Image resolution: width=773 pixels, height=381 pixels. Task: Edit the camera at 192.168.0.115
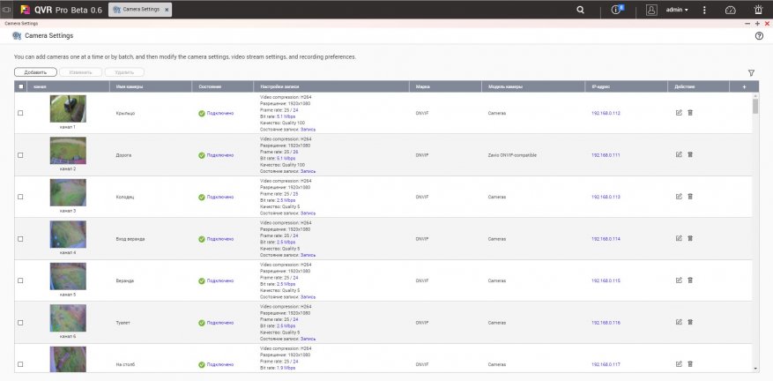679,280
